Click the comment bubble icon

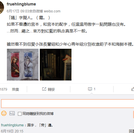point(90,89)
